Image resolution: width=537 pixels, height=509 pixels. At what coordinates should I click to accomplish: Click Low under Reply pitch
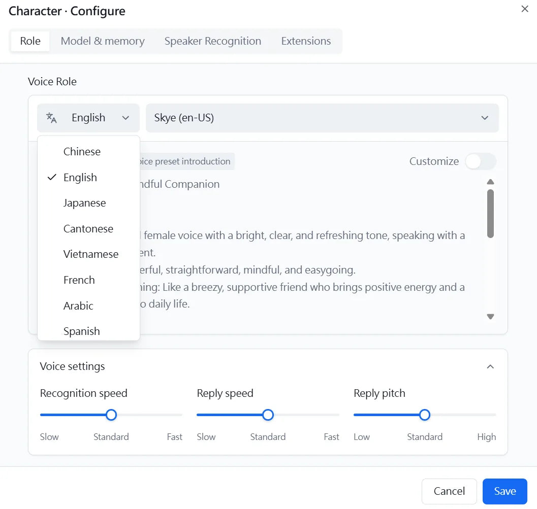click(x=362, y=437)
